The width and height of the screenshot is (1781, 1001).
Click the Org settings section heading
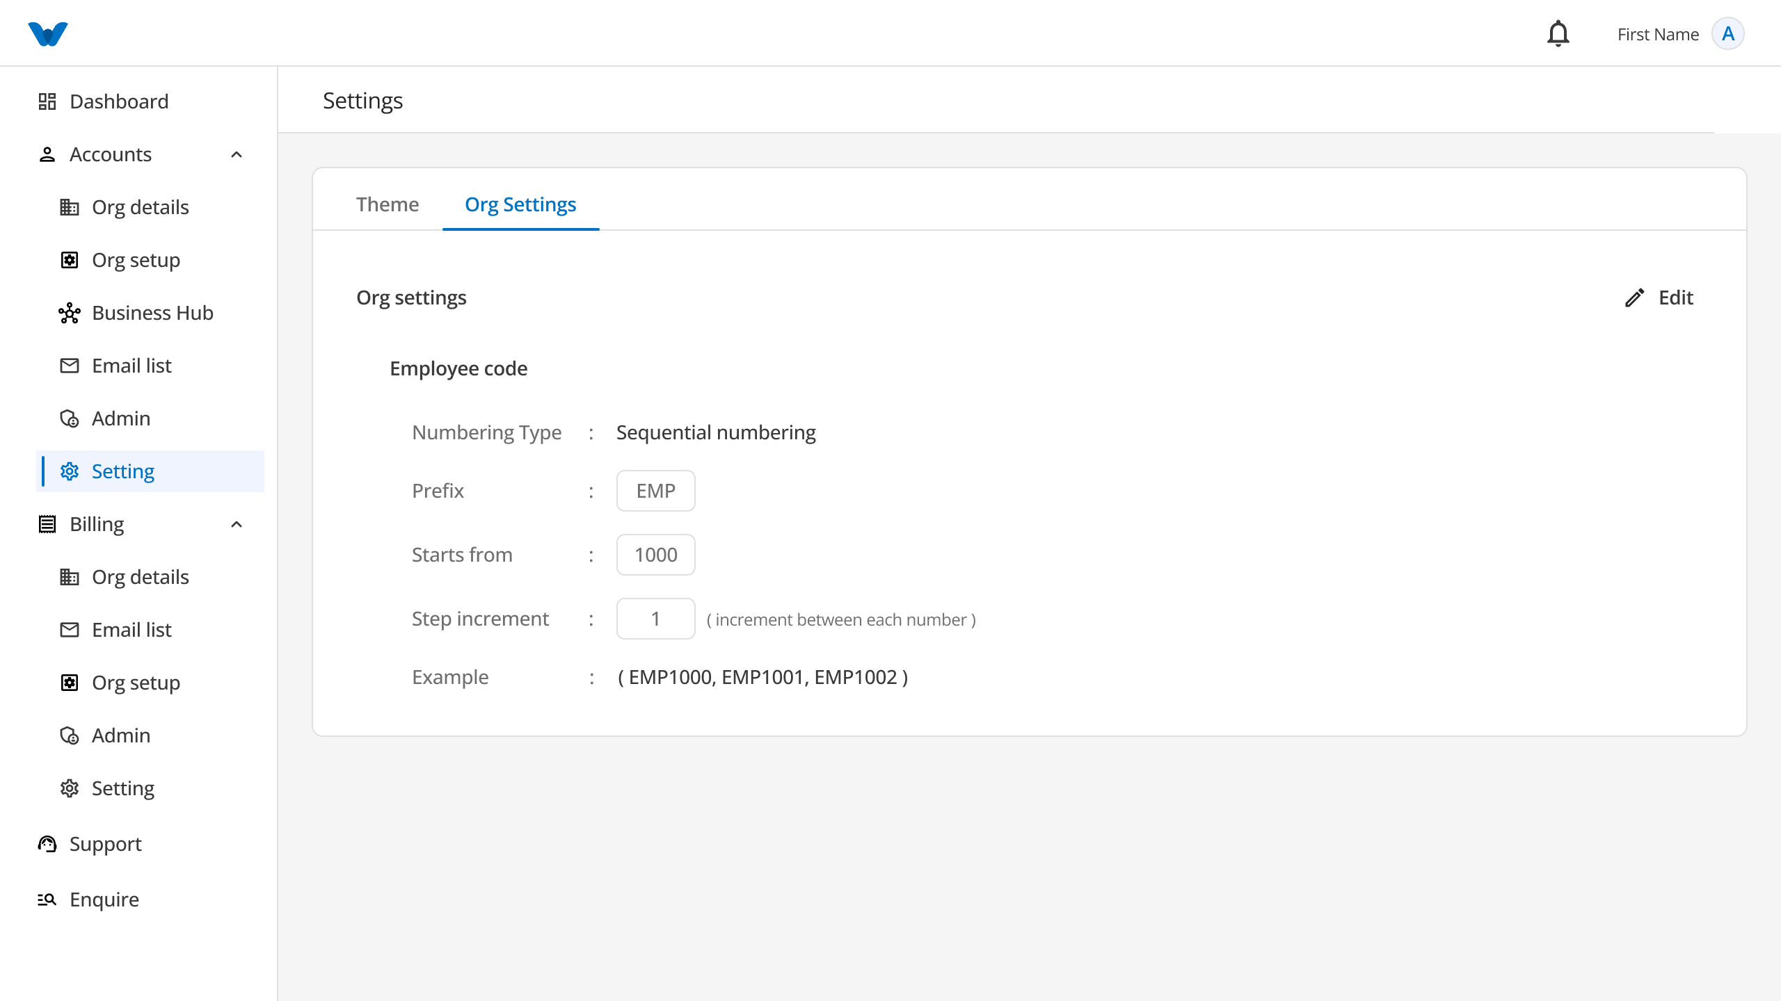click(x=411, y=298)
